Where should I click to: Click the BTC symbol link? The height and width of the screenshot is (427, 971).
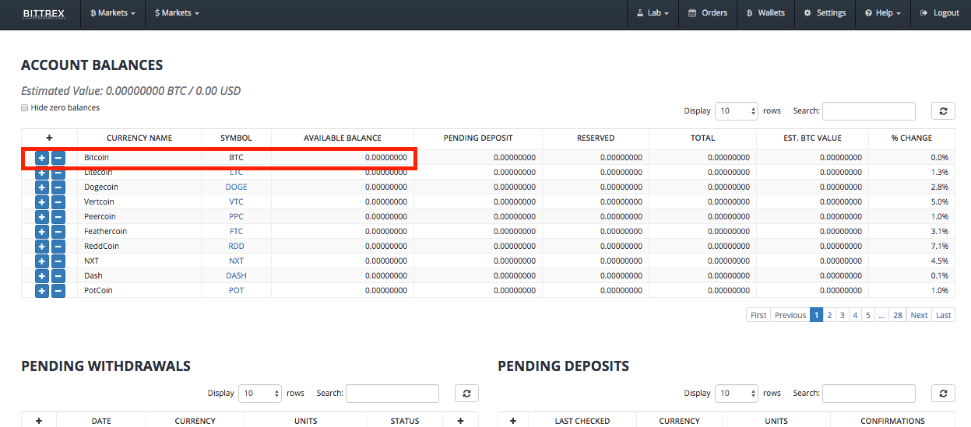pos(236,157)
